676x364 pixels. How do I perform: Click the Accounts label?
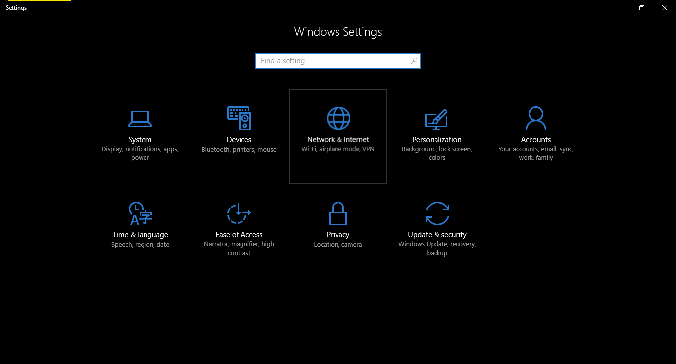536,140
